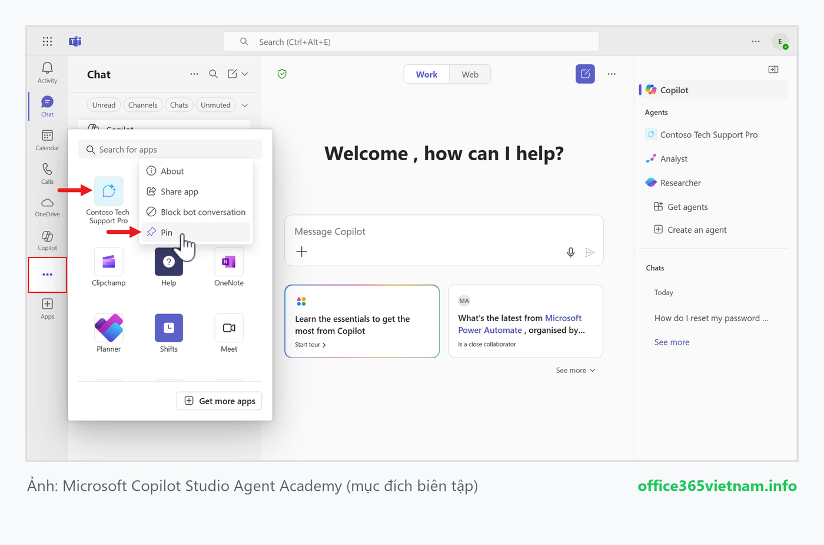Click the Microsoft Teams logo icon
This screenshot has width=824, height=545.
[75, 41]
